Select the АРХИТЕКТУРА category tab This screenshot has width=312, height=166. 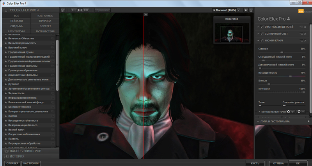(x=16, y=32)
